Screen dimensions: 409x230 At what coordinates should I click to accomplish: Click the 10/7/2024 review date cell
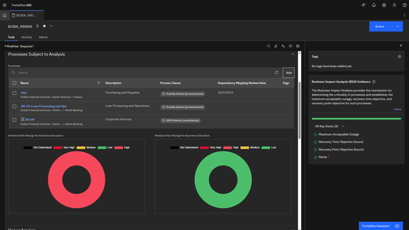(x=225, y=92)
